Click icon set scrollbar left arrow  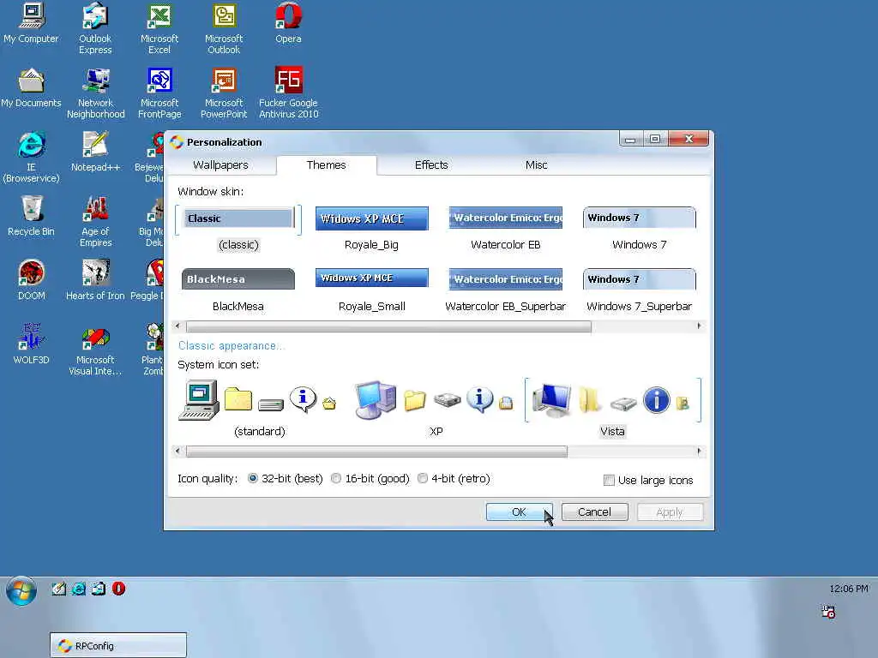coord(177,451)
